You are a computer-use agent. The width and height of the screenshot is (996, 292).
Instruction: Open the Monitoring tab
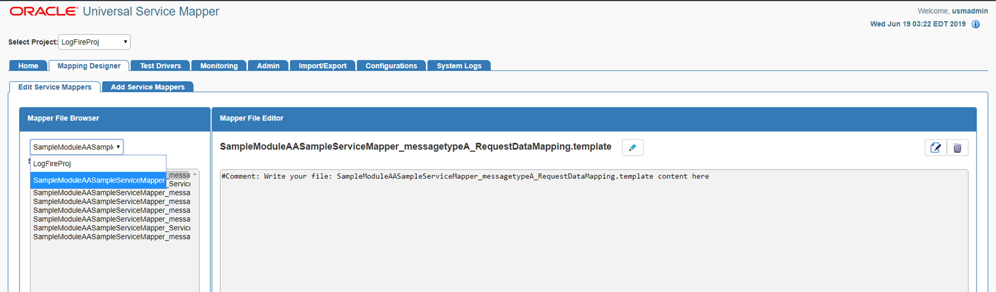(x=219, y=66)
